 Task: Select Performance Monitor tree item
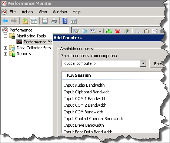pos(38,42)
